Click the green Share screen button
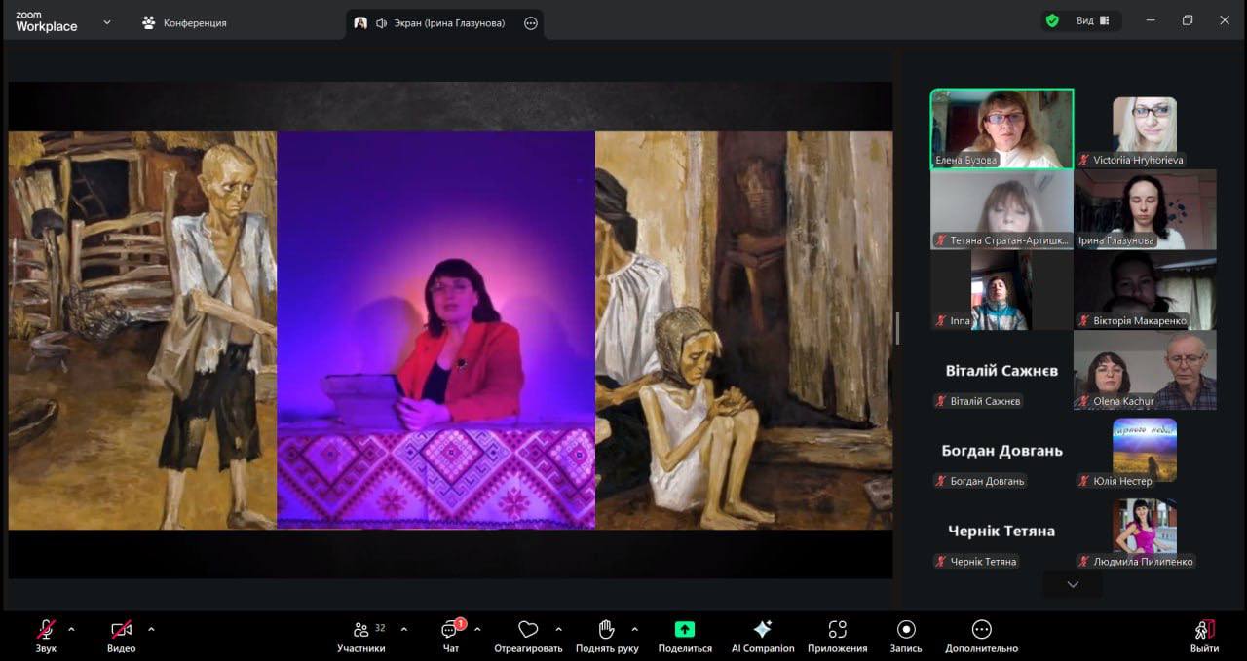This screenshot has width=1247, height=661. pos(685,630)
